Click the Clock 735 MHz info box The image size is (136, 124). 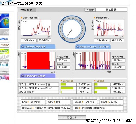[x=85, y=102]
